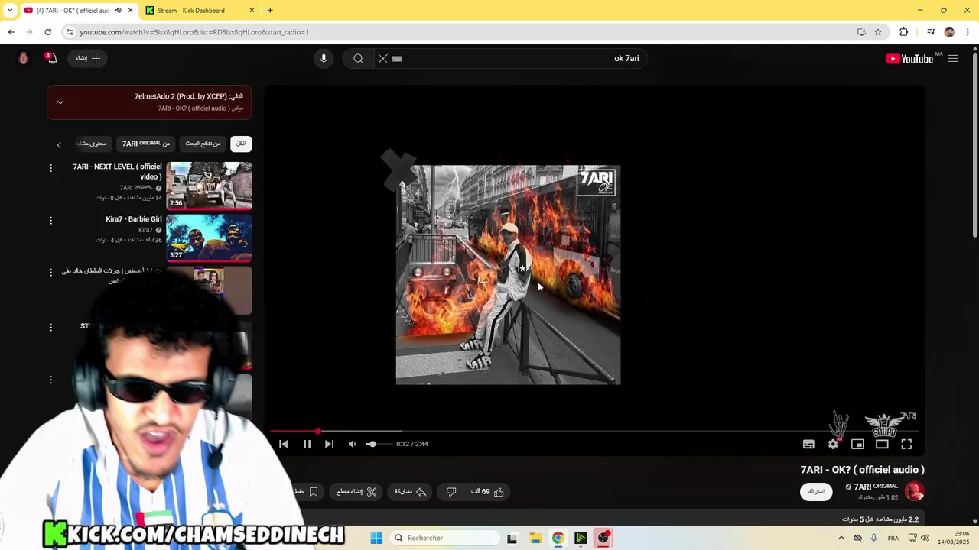Go back to the previous page

point(11,32)
